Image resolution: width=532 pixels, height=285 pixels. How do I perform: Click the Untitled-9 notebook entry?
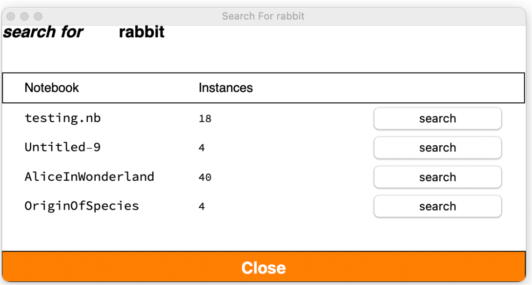63,148
